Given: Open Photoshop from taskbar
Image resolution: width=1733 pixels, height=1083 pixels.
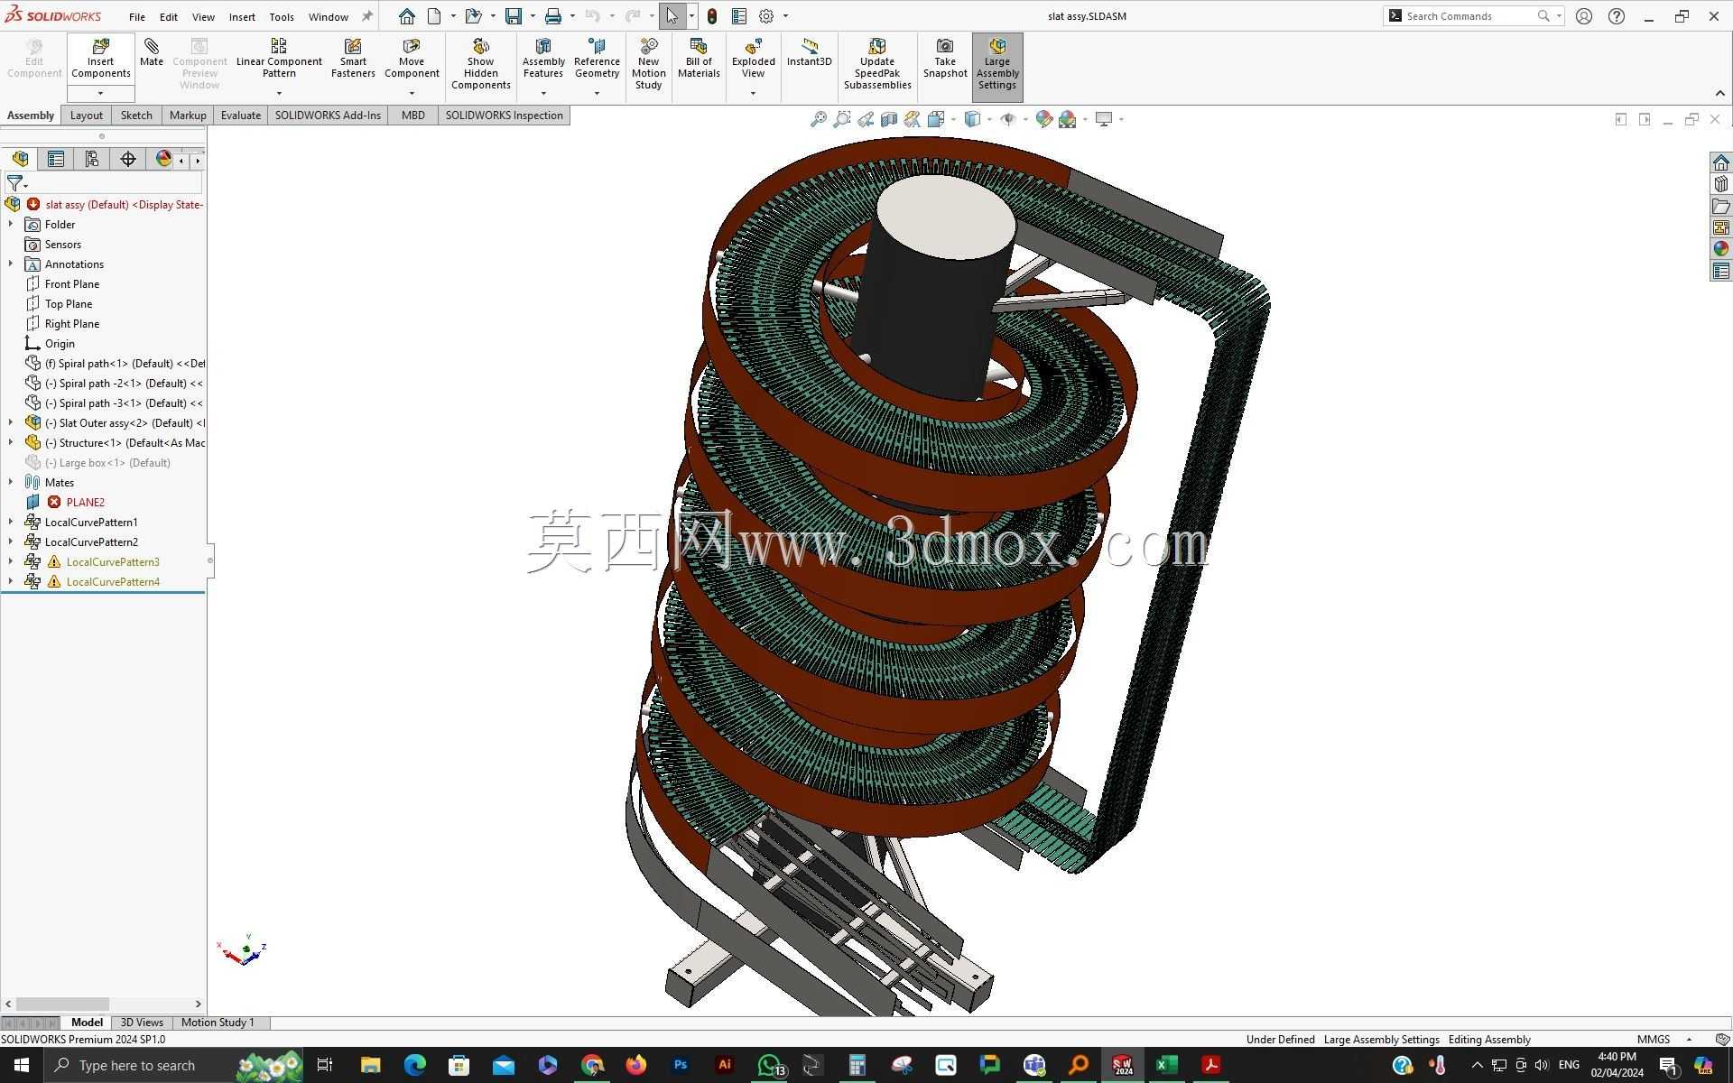Looking at the screenshot, I should coord(681,1065).
